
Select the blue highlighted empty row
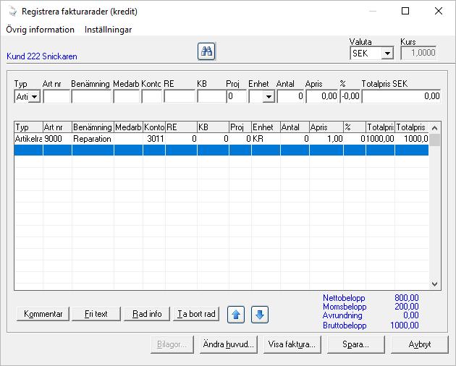pyautogui.click(x=221, y=150)
